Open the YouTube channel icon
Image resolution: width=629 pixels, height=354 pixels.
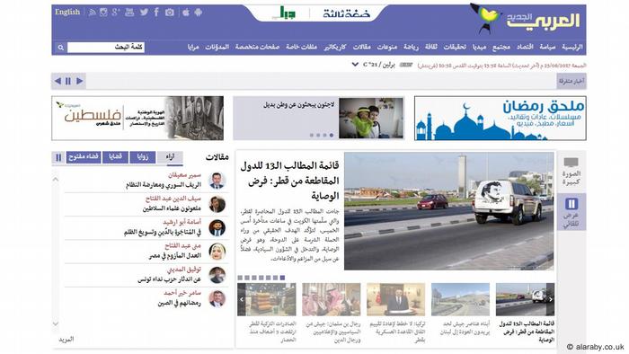pyautogui.click(x=129, y=12)
